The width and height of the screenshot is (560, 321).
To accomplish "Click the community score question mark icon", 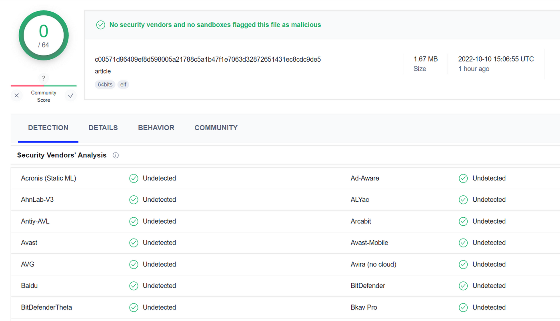I will point(44,78).
